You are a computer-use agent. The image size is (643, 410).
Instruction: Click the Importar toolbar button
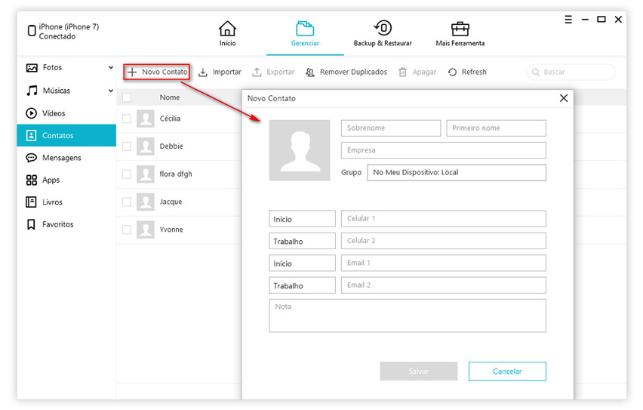[x=220, y=72]
